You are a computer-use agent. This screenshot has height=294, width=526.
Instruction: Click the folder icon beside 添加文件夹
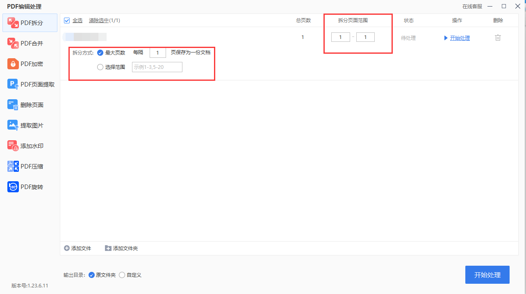tap(108, 248)
